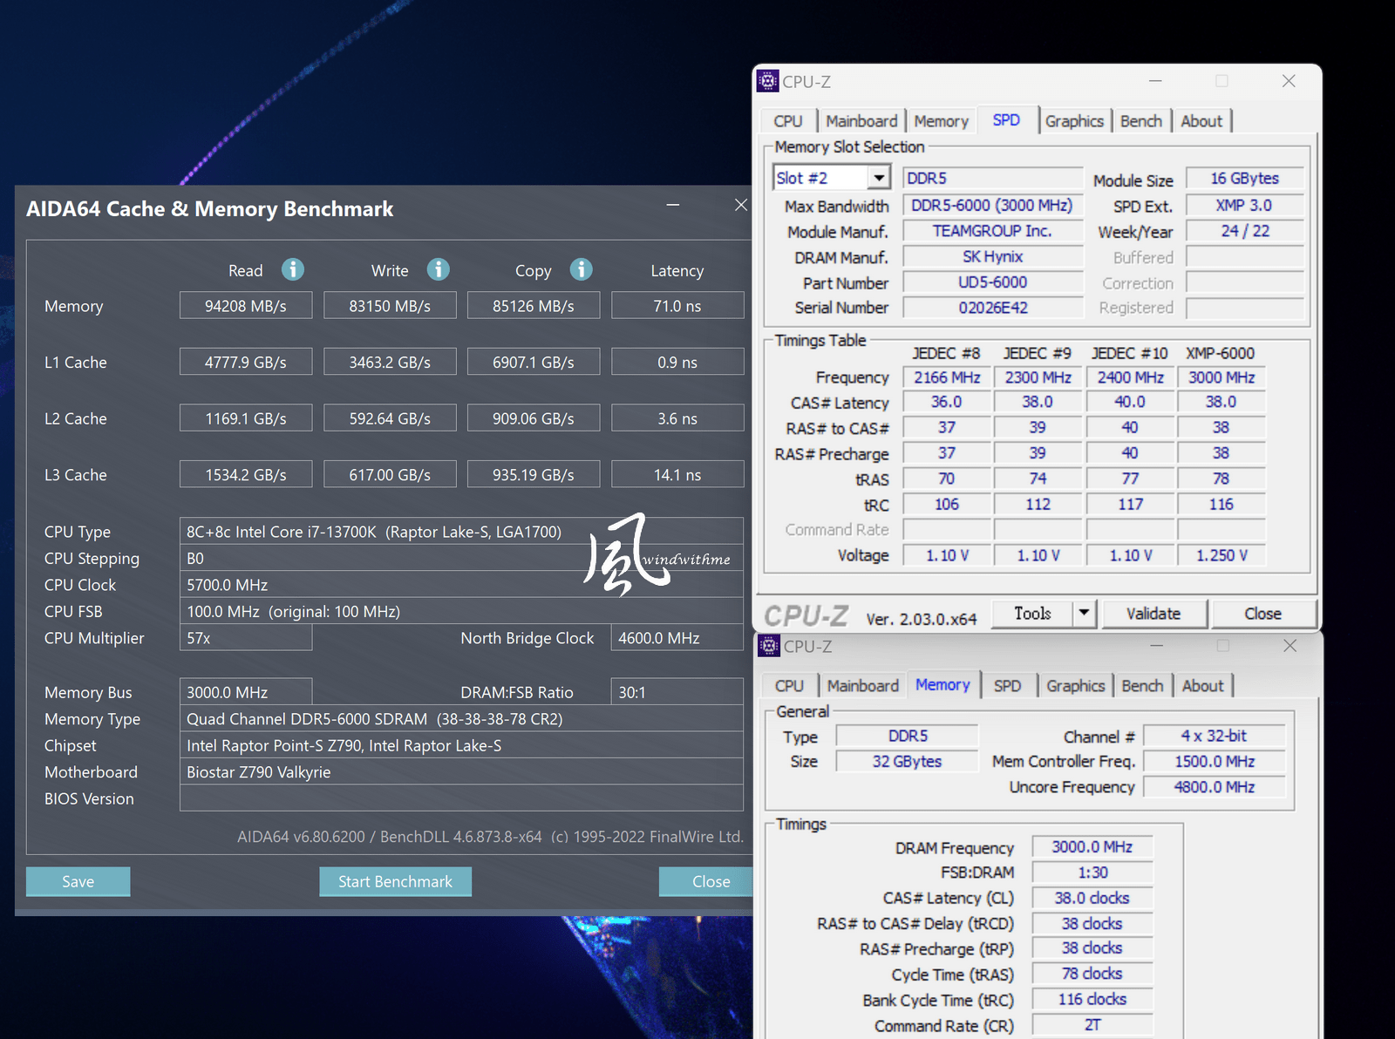Click the Start Benchmark button in AIDA64
The image size is (1395, 1039).
tap(395, 881)
